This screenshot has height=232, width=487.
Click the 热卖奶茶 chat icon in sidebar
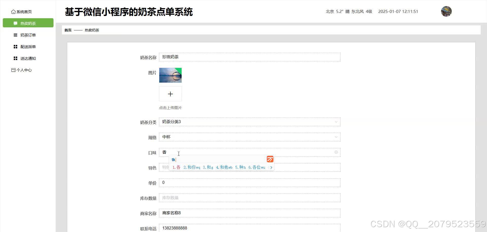click(15, 23)
